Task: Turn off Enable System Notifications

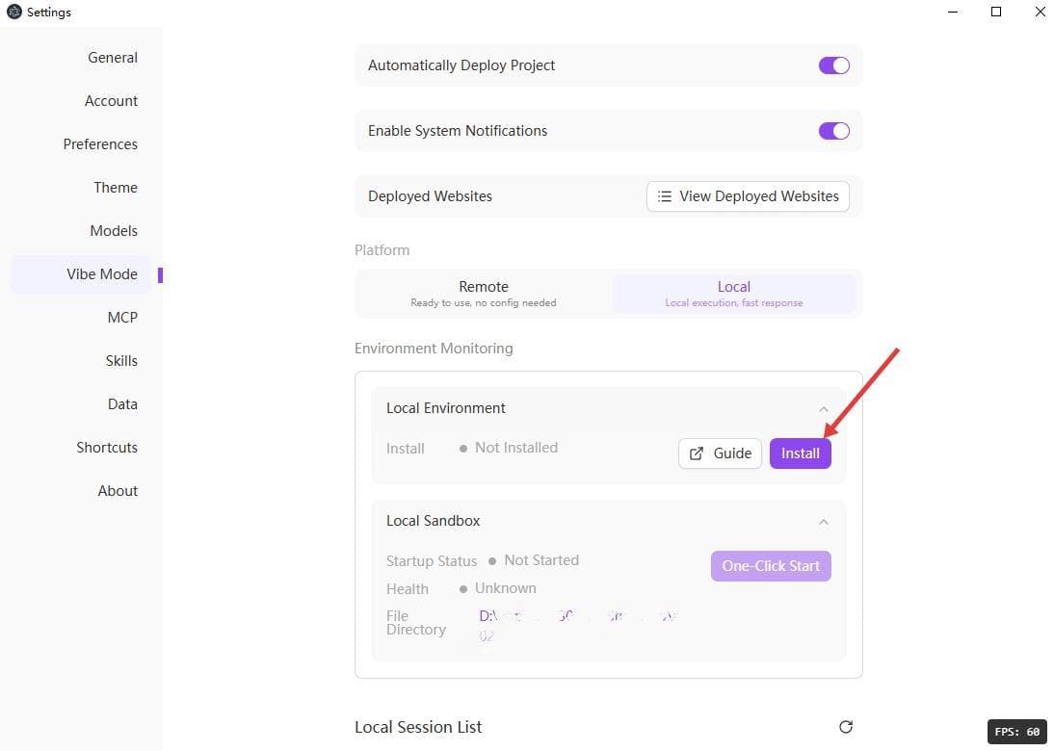Action: tap(833, 130)
